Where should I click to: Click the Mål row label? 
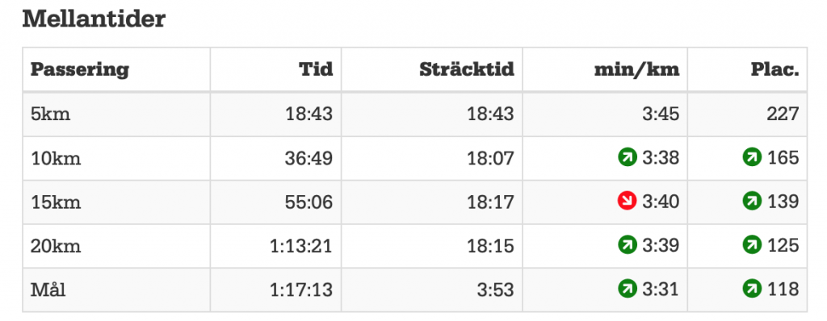click(x=48, y=289)
